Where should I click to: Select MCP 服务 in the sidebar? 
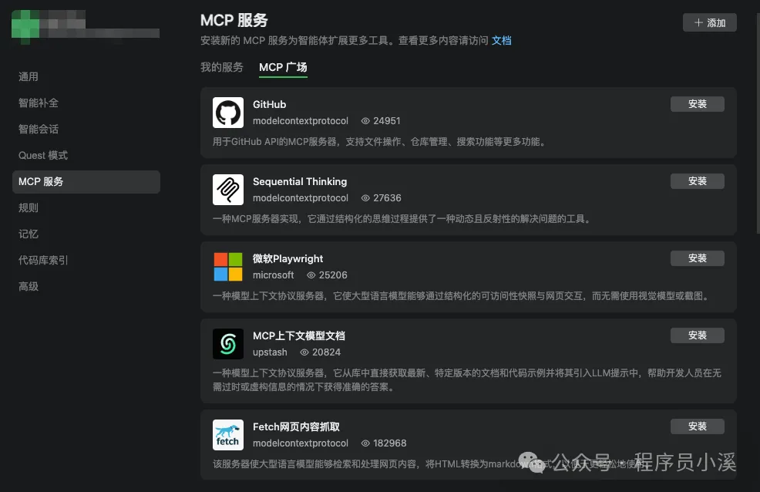point(86,182)
